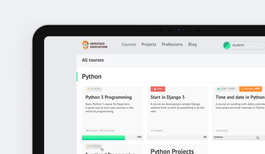Select the Python section heading

tap(92, 77)
